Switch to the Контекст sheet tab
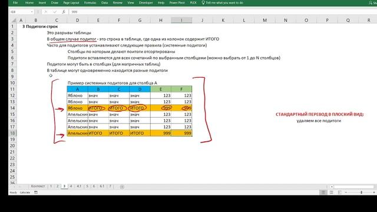This screenshot has height=212, width=377. [x=38, y=186]
